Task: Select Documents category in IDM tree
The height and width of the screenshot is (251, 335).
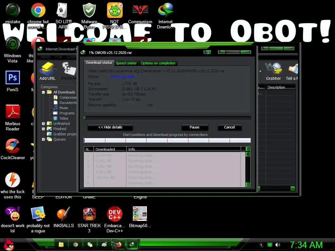Action: tap(65, 103)
